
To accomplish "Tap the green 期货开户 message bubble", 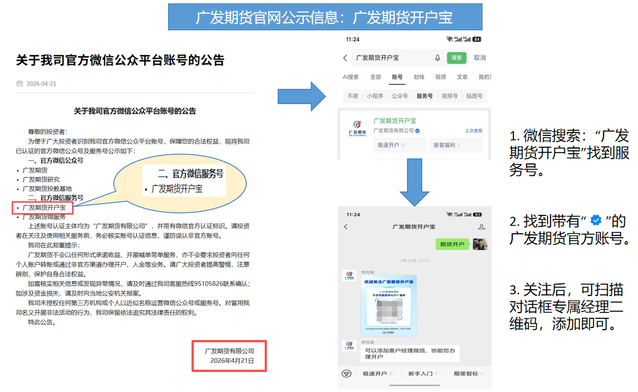I will tap(452, 244).
